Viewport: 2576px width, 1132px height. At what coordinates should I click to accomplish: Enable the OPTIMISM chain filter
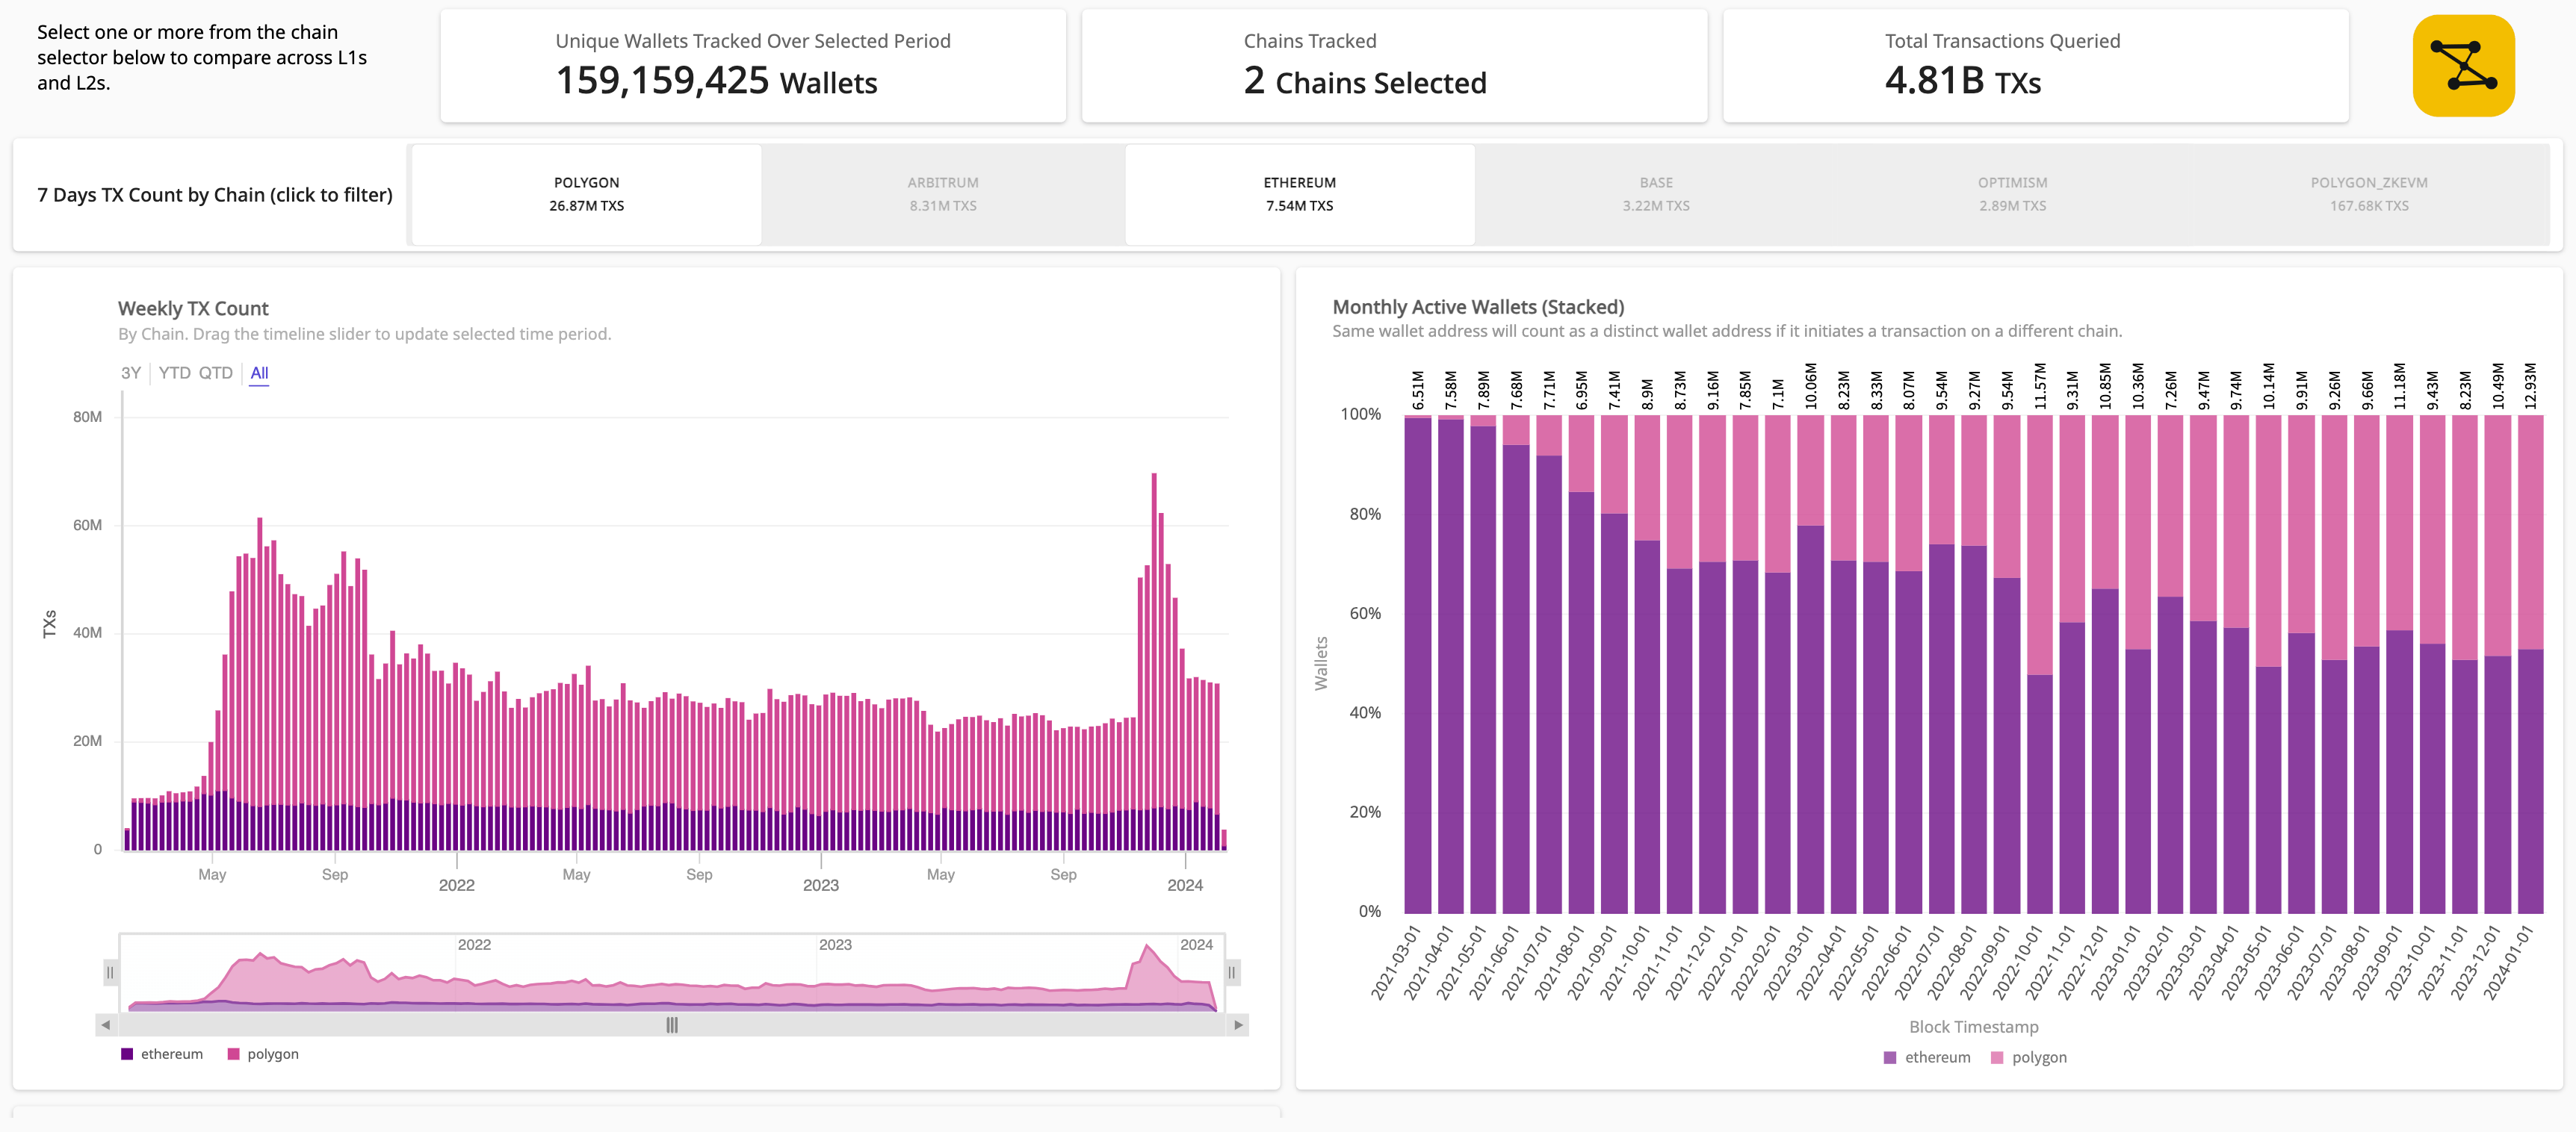[2012, 195]
